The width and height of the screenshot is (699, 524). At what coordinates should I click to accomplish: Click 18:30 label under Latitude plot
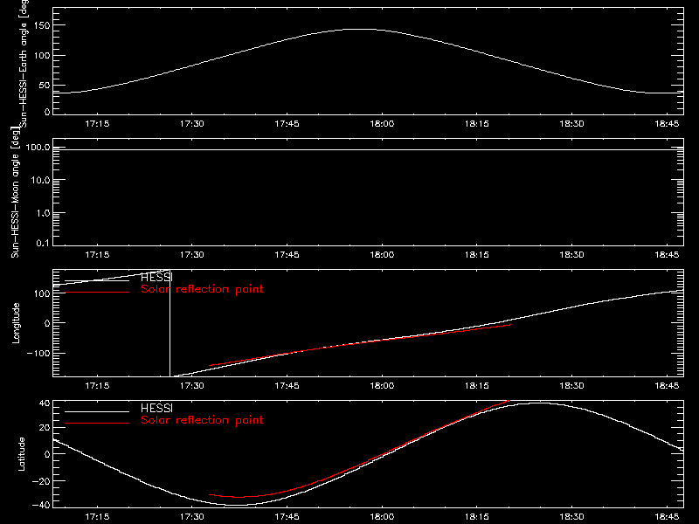coord(572,517)
